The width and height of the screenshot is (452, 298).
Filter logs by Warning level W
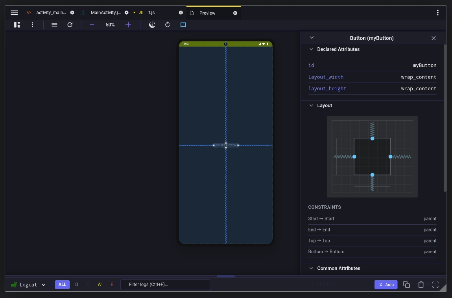[100, 285]
